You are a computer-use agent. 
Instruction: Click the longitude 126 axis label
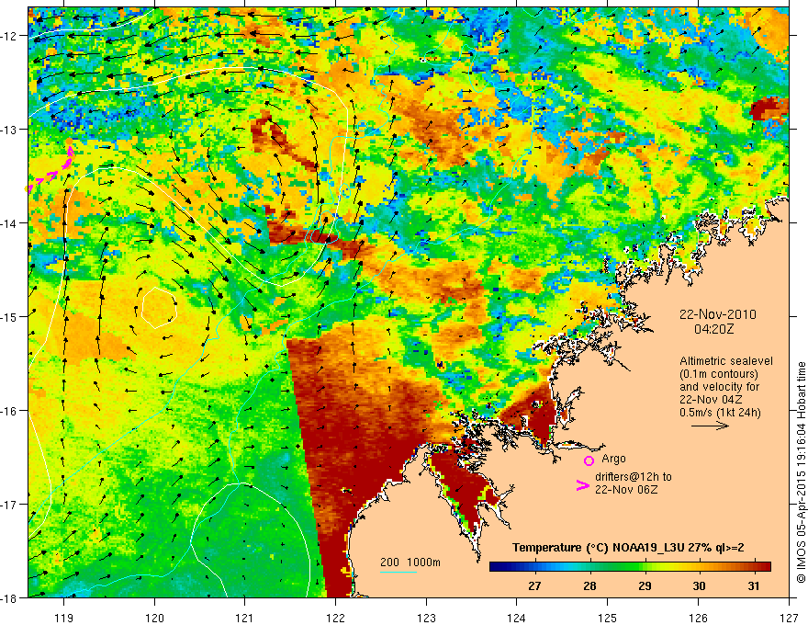coord(698,618)
